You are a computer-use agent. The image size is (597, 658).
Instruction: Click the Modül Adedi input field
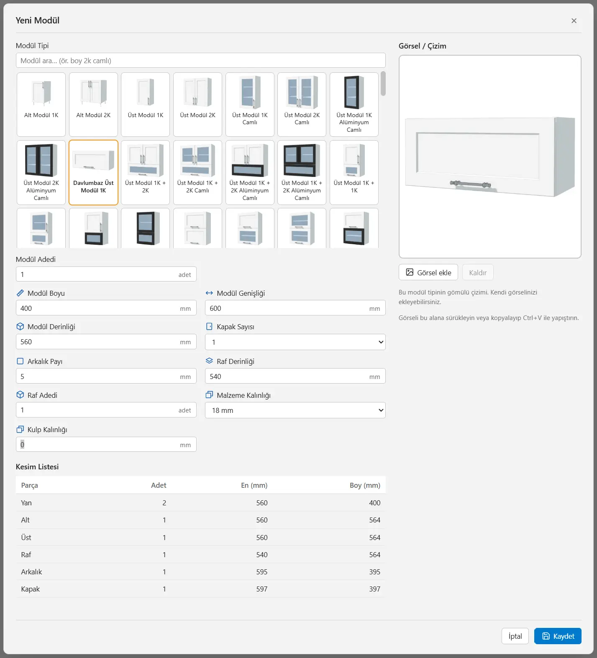[x=106, y=274]
